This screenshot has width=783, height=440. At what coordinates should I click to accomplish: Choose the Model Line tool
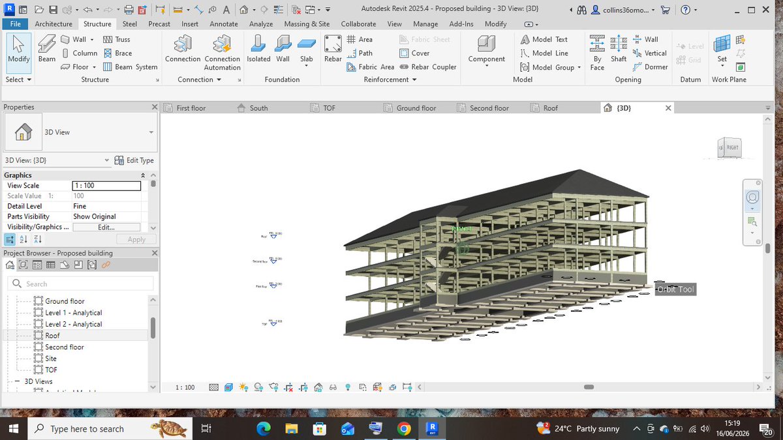(544, 53)
